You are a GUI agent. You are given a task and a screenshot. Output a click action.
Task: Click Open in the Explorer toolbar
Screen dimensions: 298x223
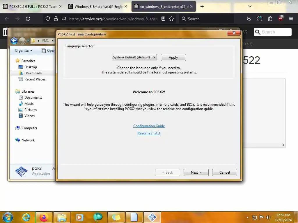pyautogui.click(x=49, y=51)
